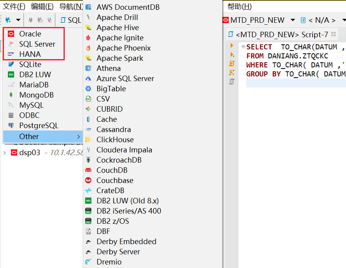Viewport: 346px width, 268px height.
Task: Open the MTD_PRD_NEW active connection dropdown
Action: (293, 20)
